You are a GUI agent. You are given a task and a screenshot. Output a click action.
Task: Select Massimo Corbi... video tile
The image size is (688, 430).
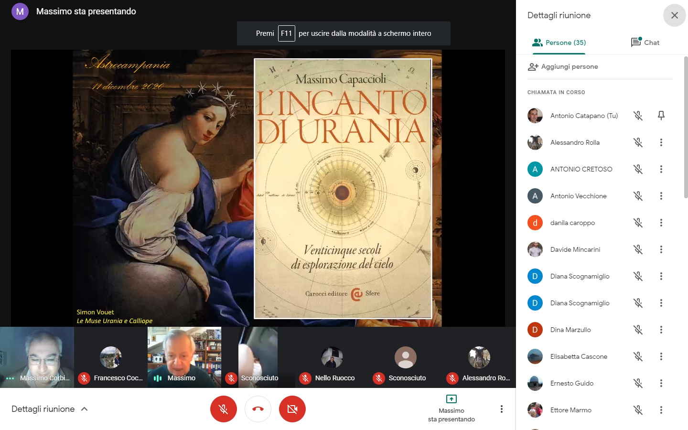(37, 357)
